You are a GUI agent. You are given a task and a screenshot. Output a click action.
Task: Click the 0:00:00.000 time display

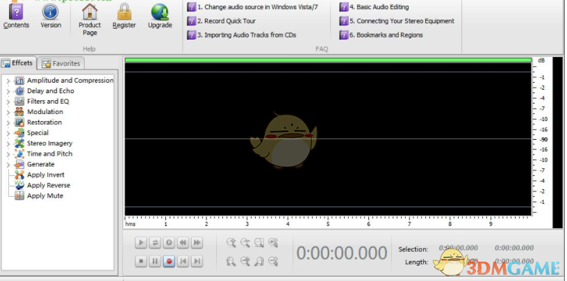pyautogui.click(x=342, y=252)
